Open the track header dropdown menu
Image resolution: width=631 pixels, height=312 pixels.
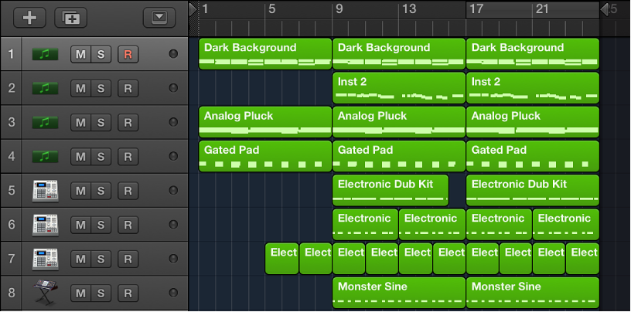(159, 17)
